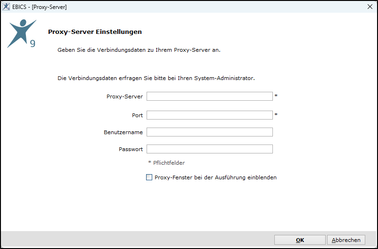Cancel via the Abbrechen button
The image size is (378, 249).
point(346,240)
